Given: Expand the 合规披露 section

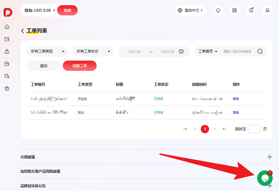Looking at the screenshot, I should pyautogui.click(x=270, y=157).
